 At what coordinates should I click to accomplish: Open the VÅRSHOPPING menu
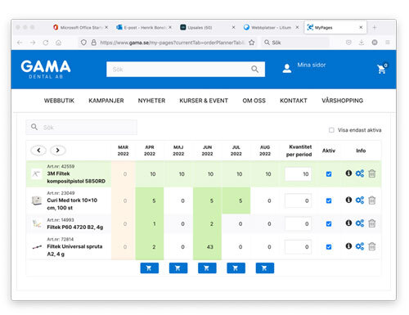[x=342, y=101]
